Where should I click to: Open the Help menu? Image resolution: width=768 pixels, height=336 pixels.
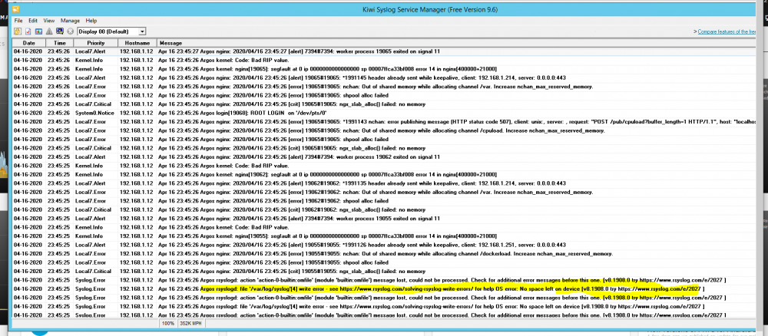click(x=91, y=21)
